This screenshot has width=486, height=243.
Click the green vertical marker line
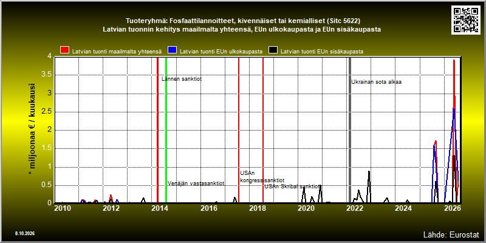pos(166,130)
